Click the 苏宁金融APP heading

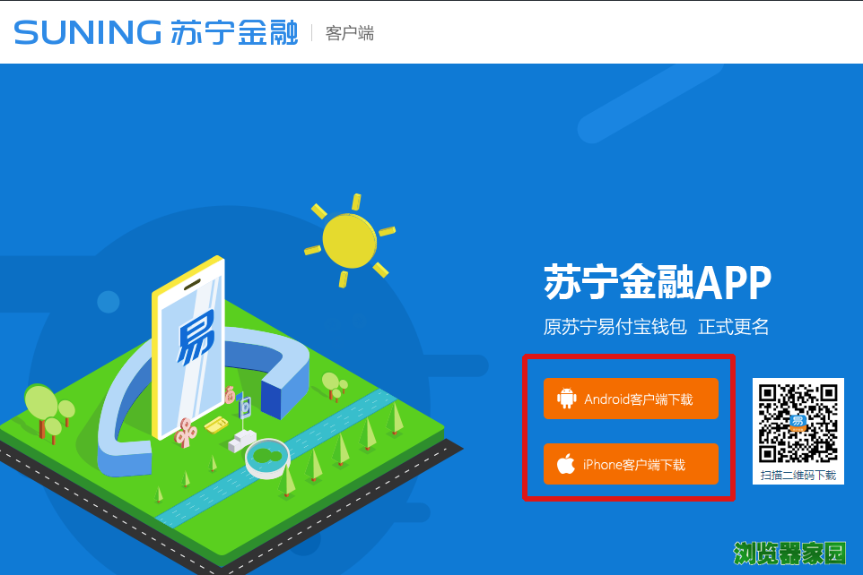658,282
